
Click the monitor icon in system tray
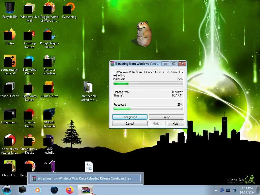(228, 190)
